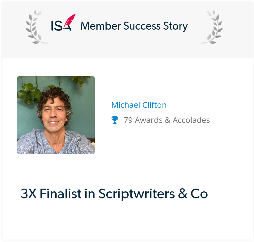Click the right laurel wreath icon
This screenshot has height=242, width=254.
tap(212, 27)
